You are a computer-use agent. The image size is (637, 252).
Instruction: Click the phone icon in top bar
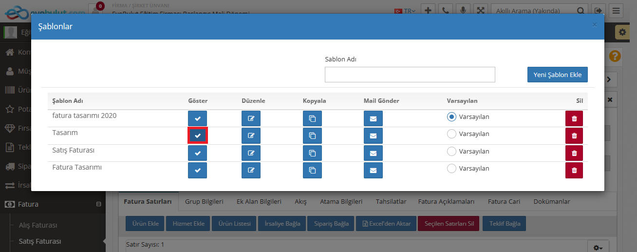[445, 10]
